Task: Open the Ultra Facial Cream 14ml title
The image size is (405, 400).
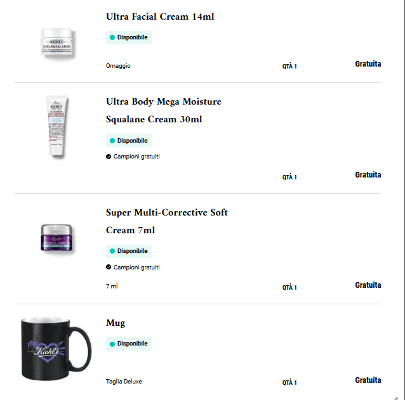Action: click(x=160, y=16)
